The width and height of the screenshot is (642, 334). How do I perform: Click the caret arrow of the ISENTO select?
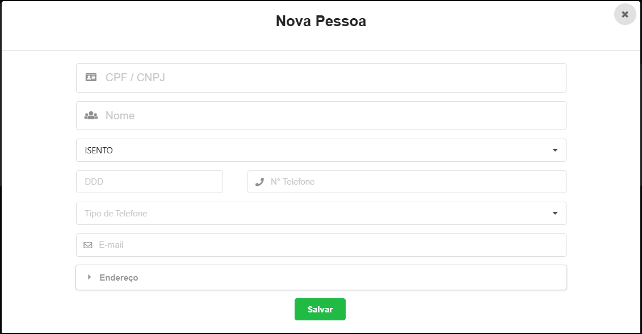555,151
